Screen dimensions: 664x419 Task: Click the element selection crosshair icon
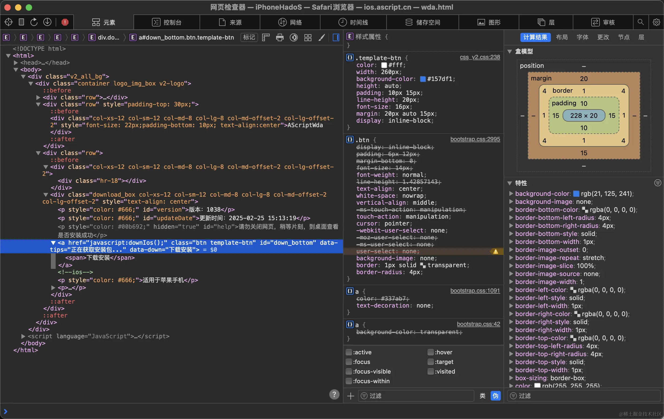point(9,22)
